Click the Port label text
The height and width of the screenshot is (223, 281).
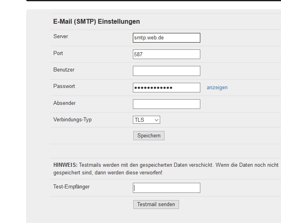coord(58,53)
